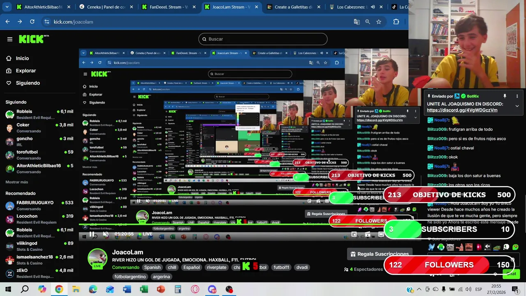The height and width of the screenshot is (296, 526).
Task: Click the browser forward arrow
Action: [x=20, y=22]
